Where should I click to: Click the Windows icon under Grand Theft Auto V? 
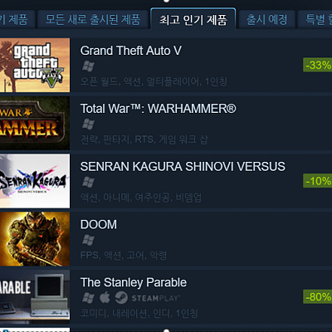coord(88,66)
